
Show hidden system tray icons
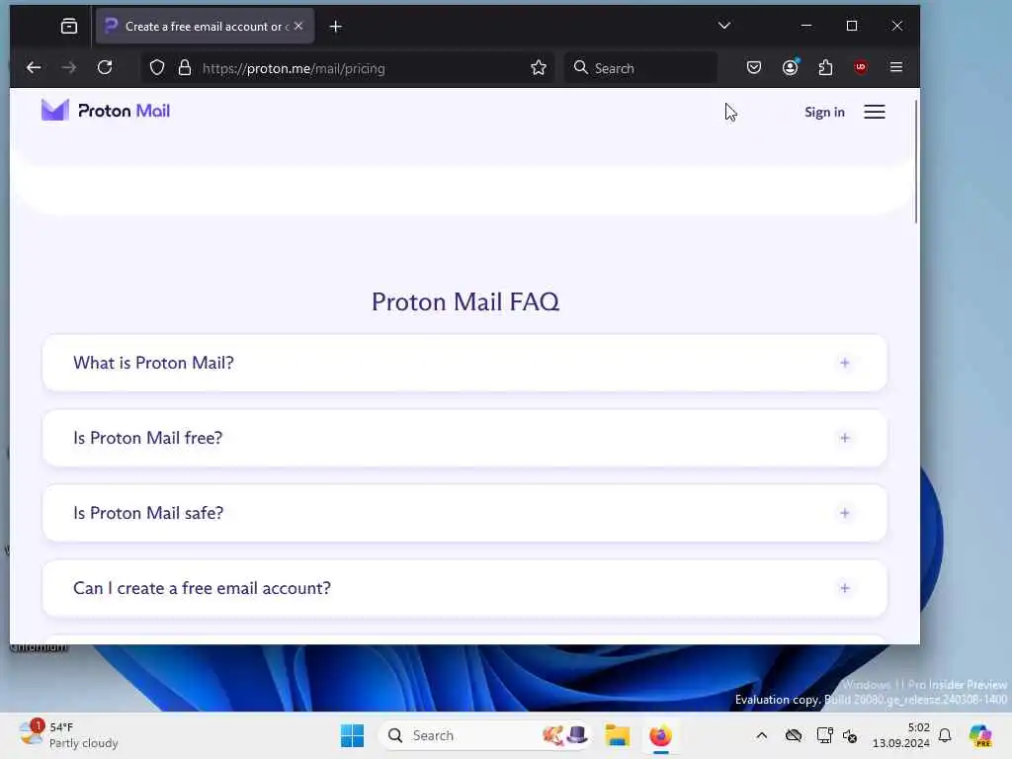point(762,735)
